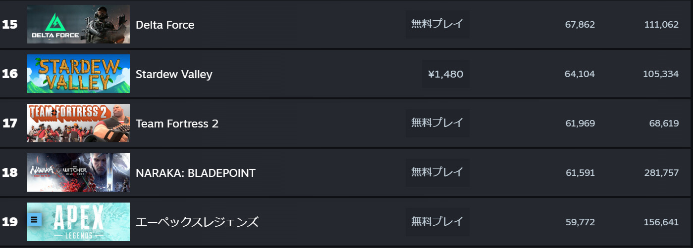Image resolution: width=693 pixels, height=248 pixels.
Task: Click NARAKA: BLADEPOINT's 無料プレイ button
Action: tap(437, 172)
